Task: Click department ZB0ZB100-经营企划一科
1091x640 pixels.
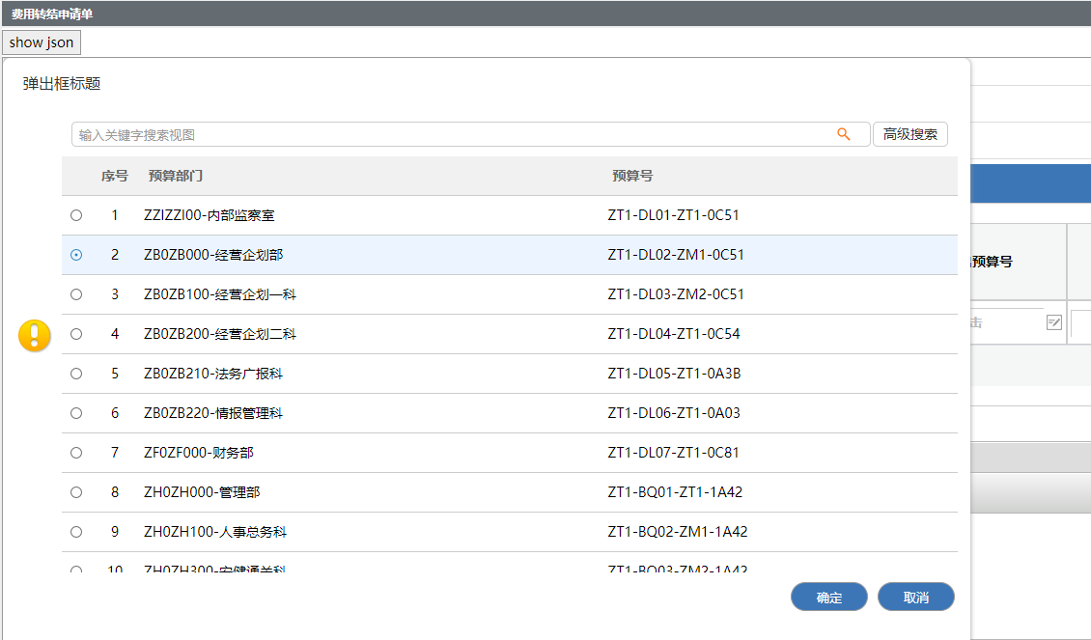Action: coord(220,295)
